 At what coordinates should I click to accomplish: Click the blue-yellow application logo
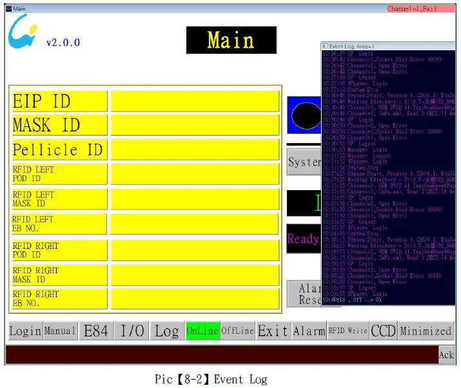(23, 31)
